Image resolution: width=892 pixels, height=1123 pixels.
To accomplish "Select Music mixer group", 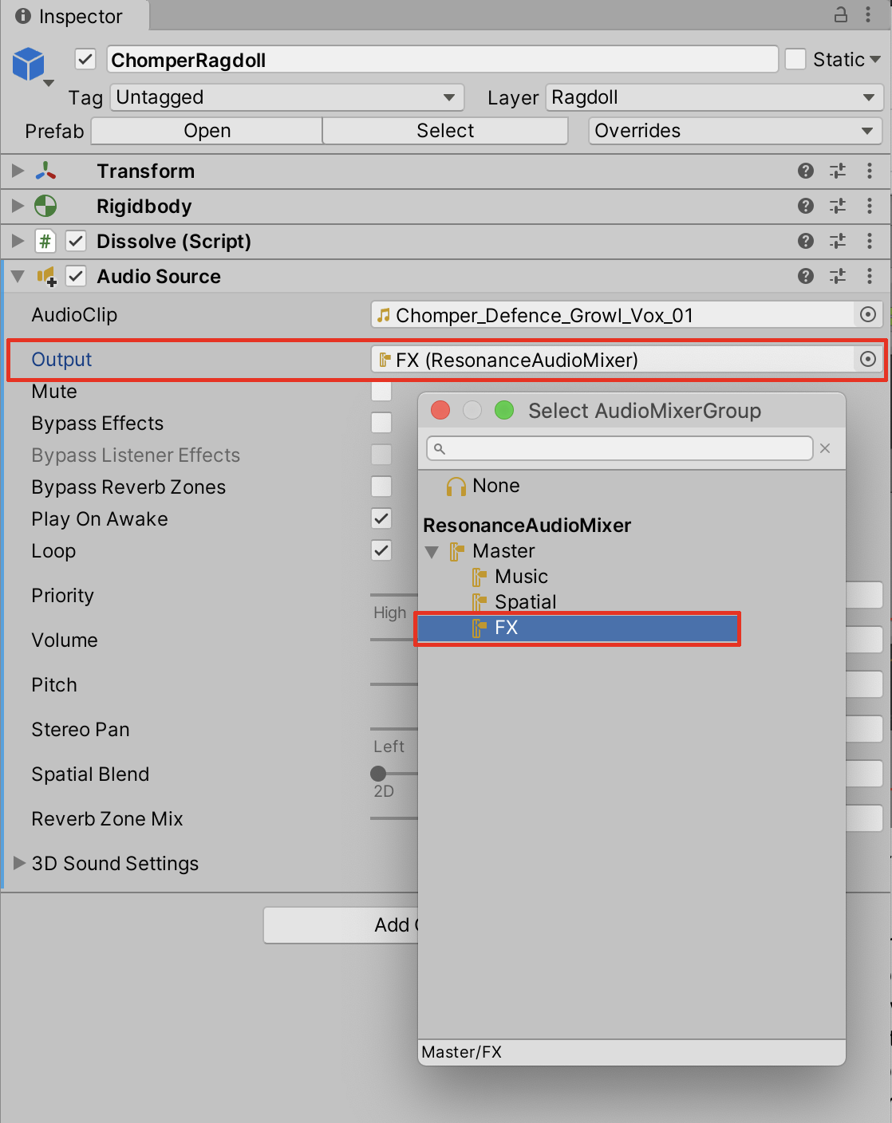I will click(x=521, y=577).
